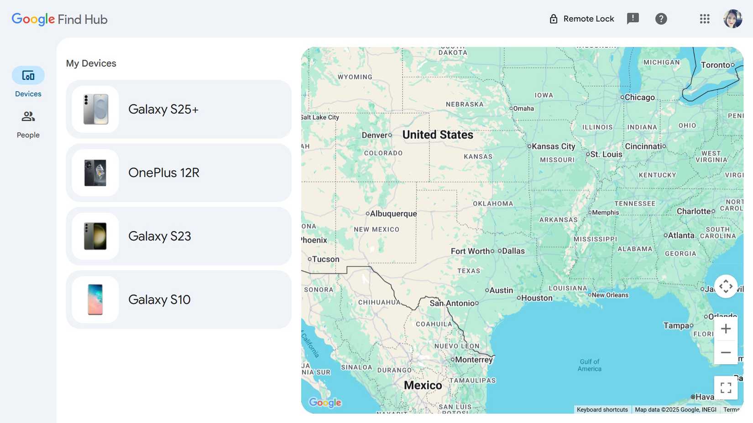Open the Help question mark icon

tap(661, 19)
